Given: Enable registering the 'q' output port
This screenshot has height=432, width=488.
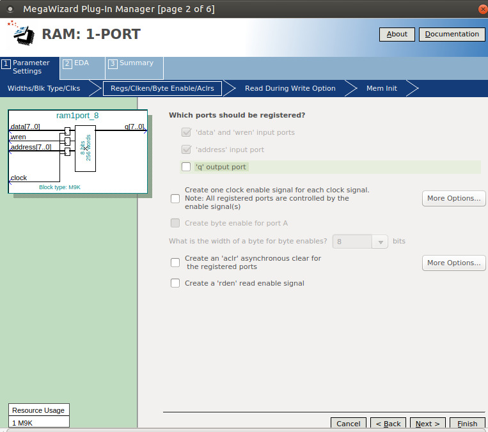Looking at the screenshot, I should tap(186, 167).
